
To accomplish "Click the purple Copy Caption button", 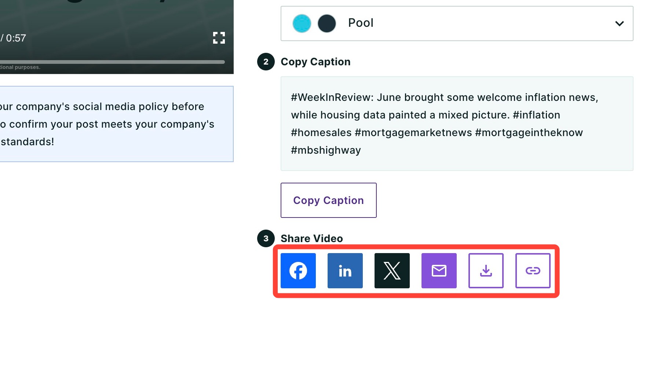I will (x=328, y=200).
